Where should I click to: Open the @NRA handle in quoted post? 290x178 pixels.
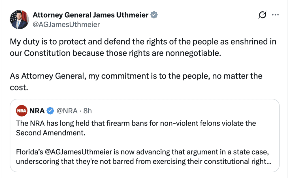pos(67,111)
